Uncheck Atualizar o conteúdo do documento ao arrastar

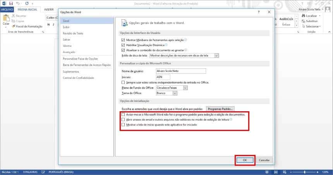pos(123,50)
